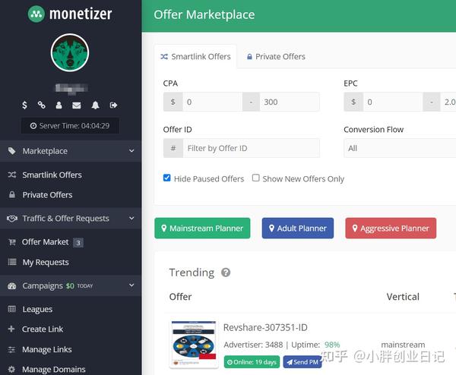Click the handshake icon in sidebar
Viewport: 456px width, 375px height.
pos(12,218)
